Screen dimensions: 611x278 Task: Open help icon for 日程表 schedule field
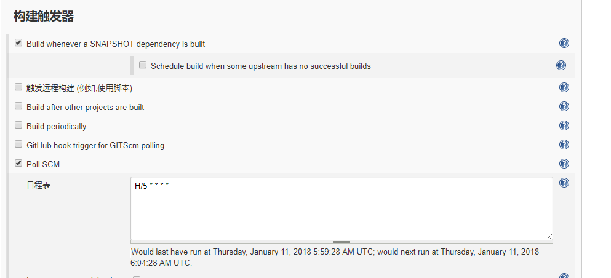(x=564, y=183)
